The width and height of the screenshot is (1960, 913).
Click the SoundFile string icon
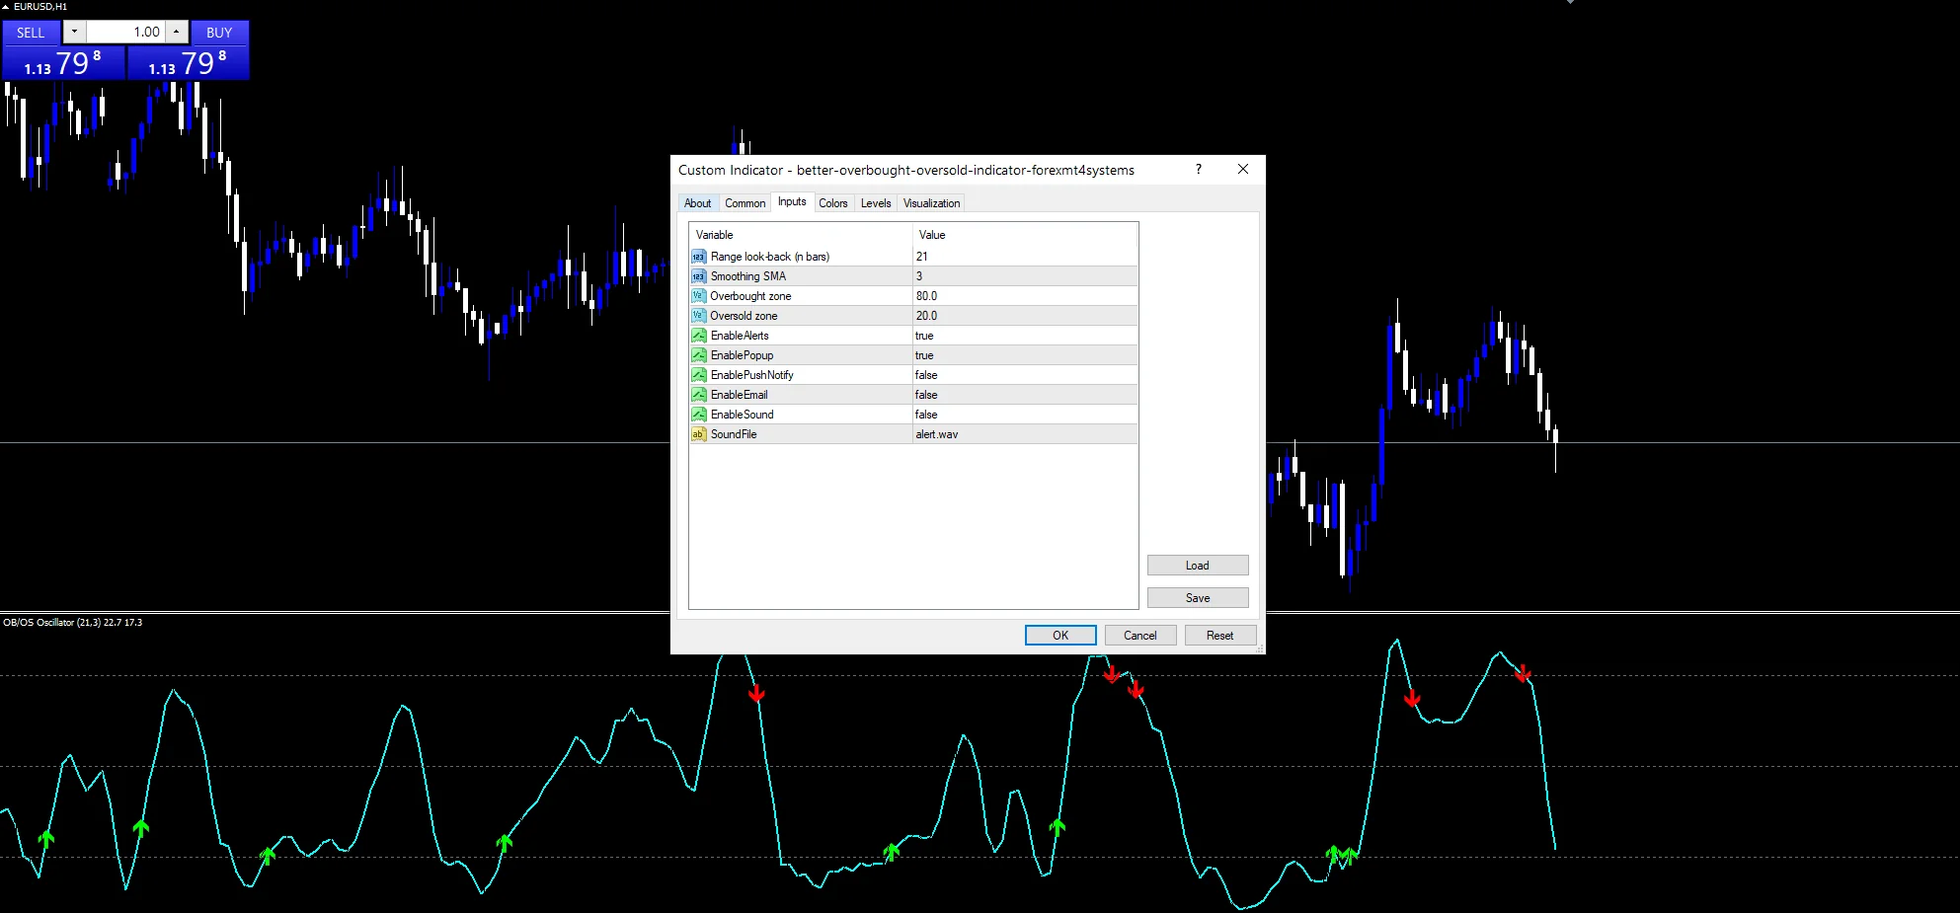(x=698, y=434)
